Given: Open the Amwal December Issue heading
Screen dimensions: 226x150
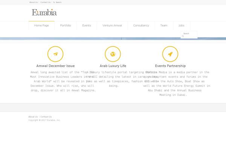Looking at the screenshot, I should (x=55, y=66).
